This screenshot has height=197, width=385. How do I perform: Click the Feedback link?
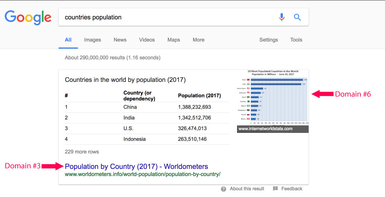(x=292, y=189)
